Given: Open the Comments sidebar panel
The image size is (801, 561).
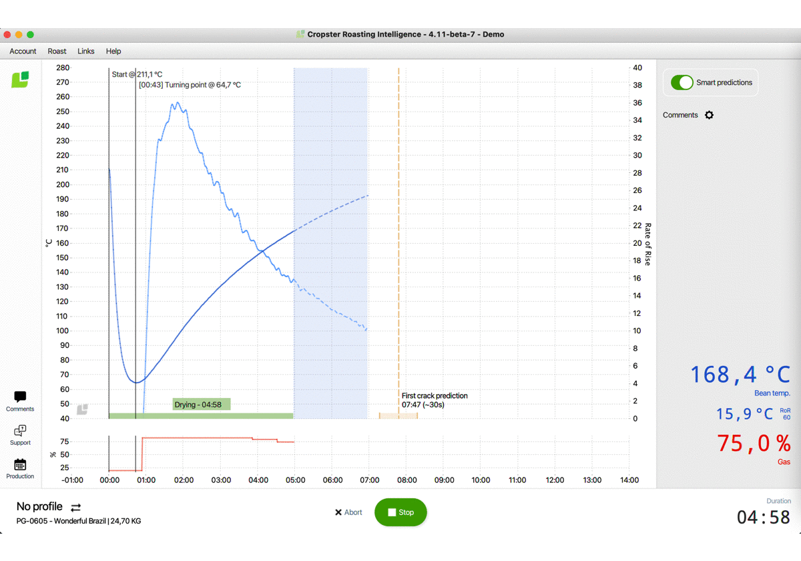Looking at the screenshot, I should [x=20, y=401].
